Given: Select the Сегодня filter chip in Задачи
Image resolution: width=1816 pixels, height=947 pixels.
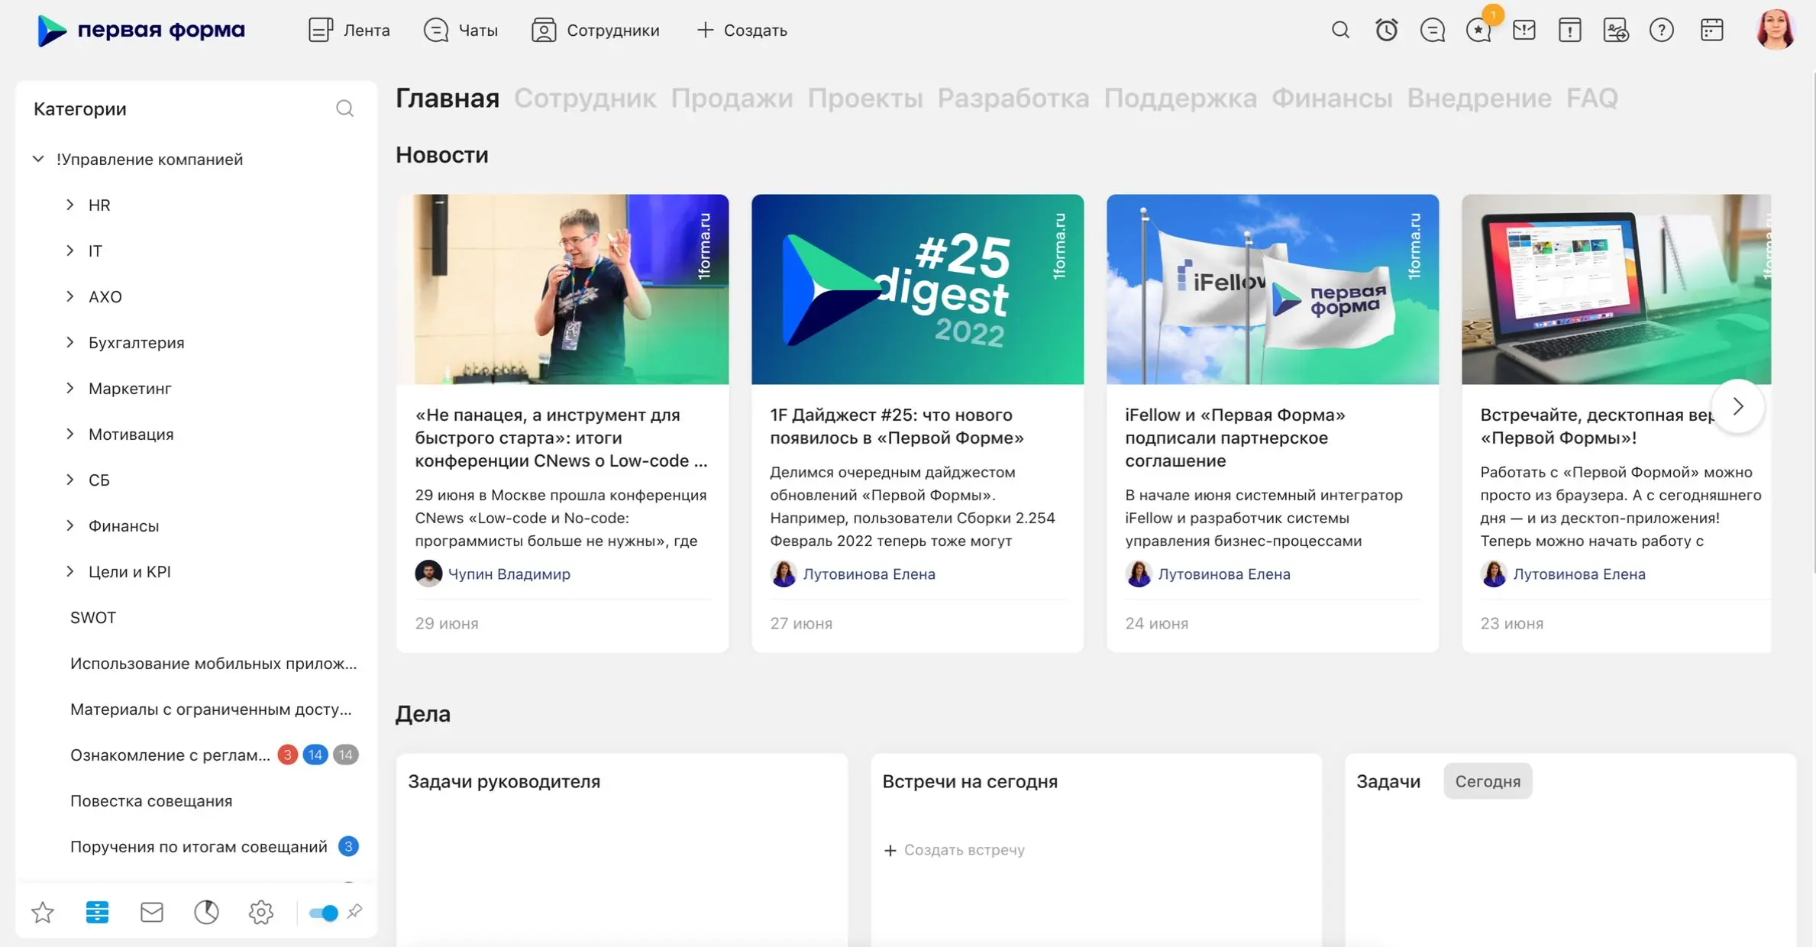Looking at the screenshot, I should (x=1487, y=781).
